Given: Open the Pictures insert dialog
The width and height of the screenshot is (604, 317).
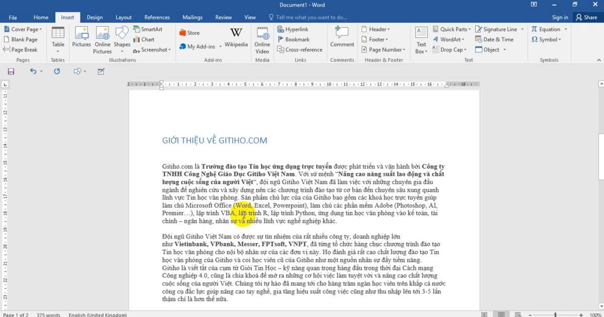Looking at the screenshot, I should point(81,38).
